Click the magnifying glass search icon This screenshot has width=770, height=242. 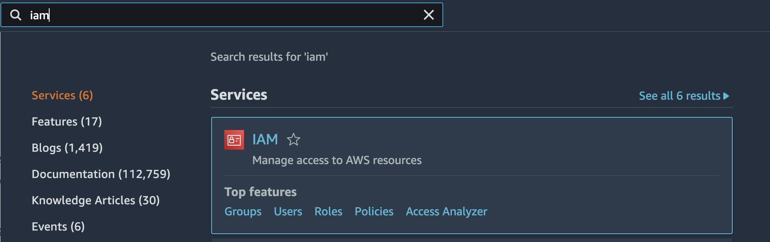[16, 15]
